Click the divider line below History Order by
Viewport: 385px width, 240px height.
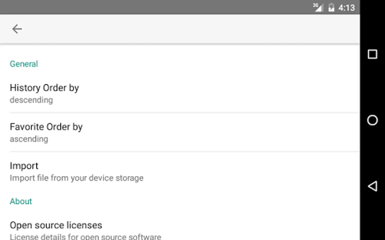184,113
